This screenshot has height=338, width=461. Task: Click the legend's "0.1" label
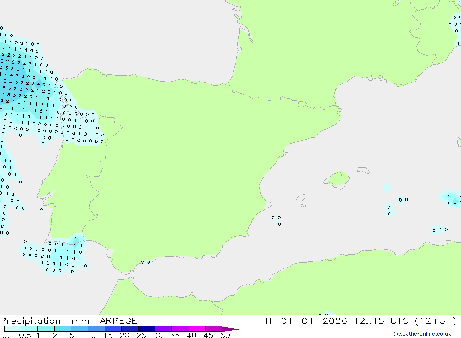pyautogui.click(x=8, y=335)
